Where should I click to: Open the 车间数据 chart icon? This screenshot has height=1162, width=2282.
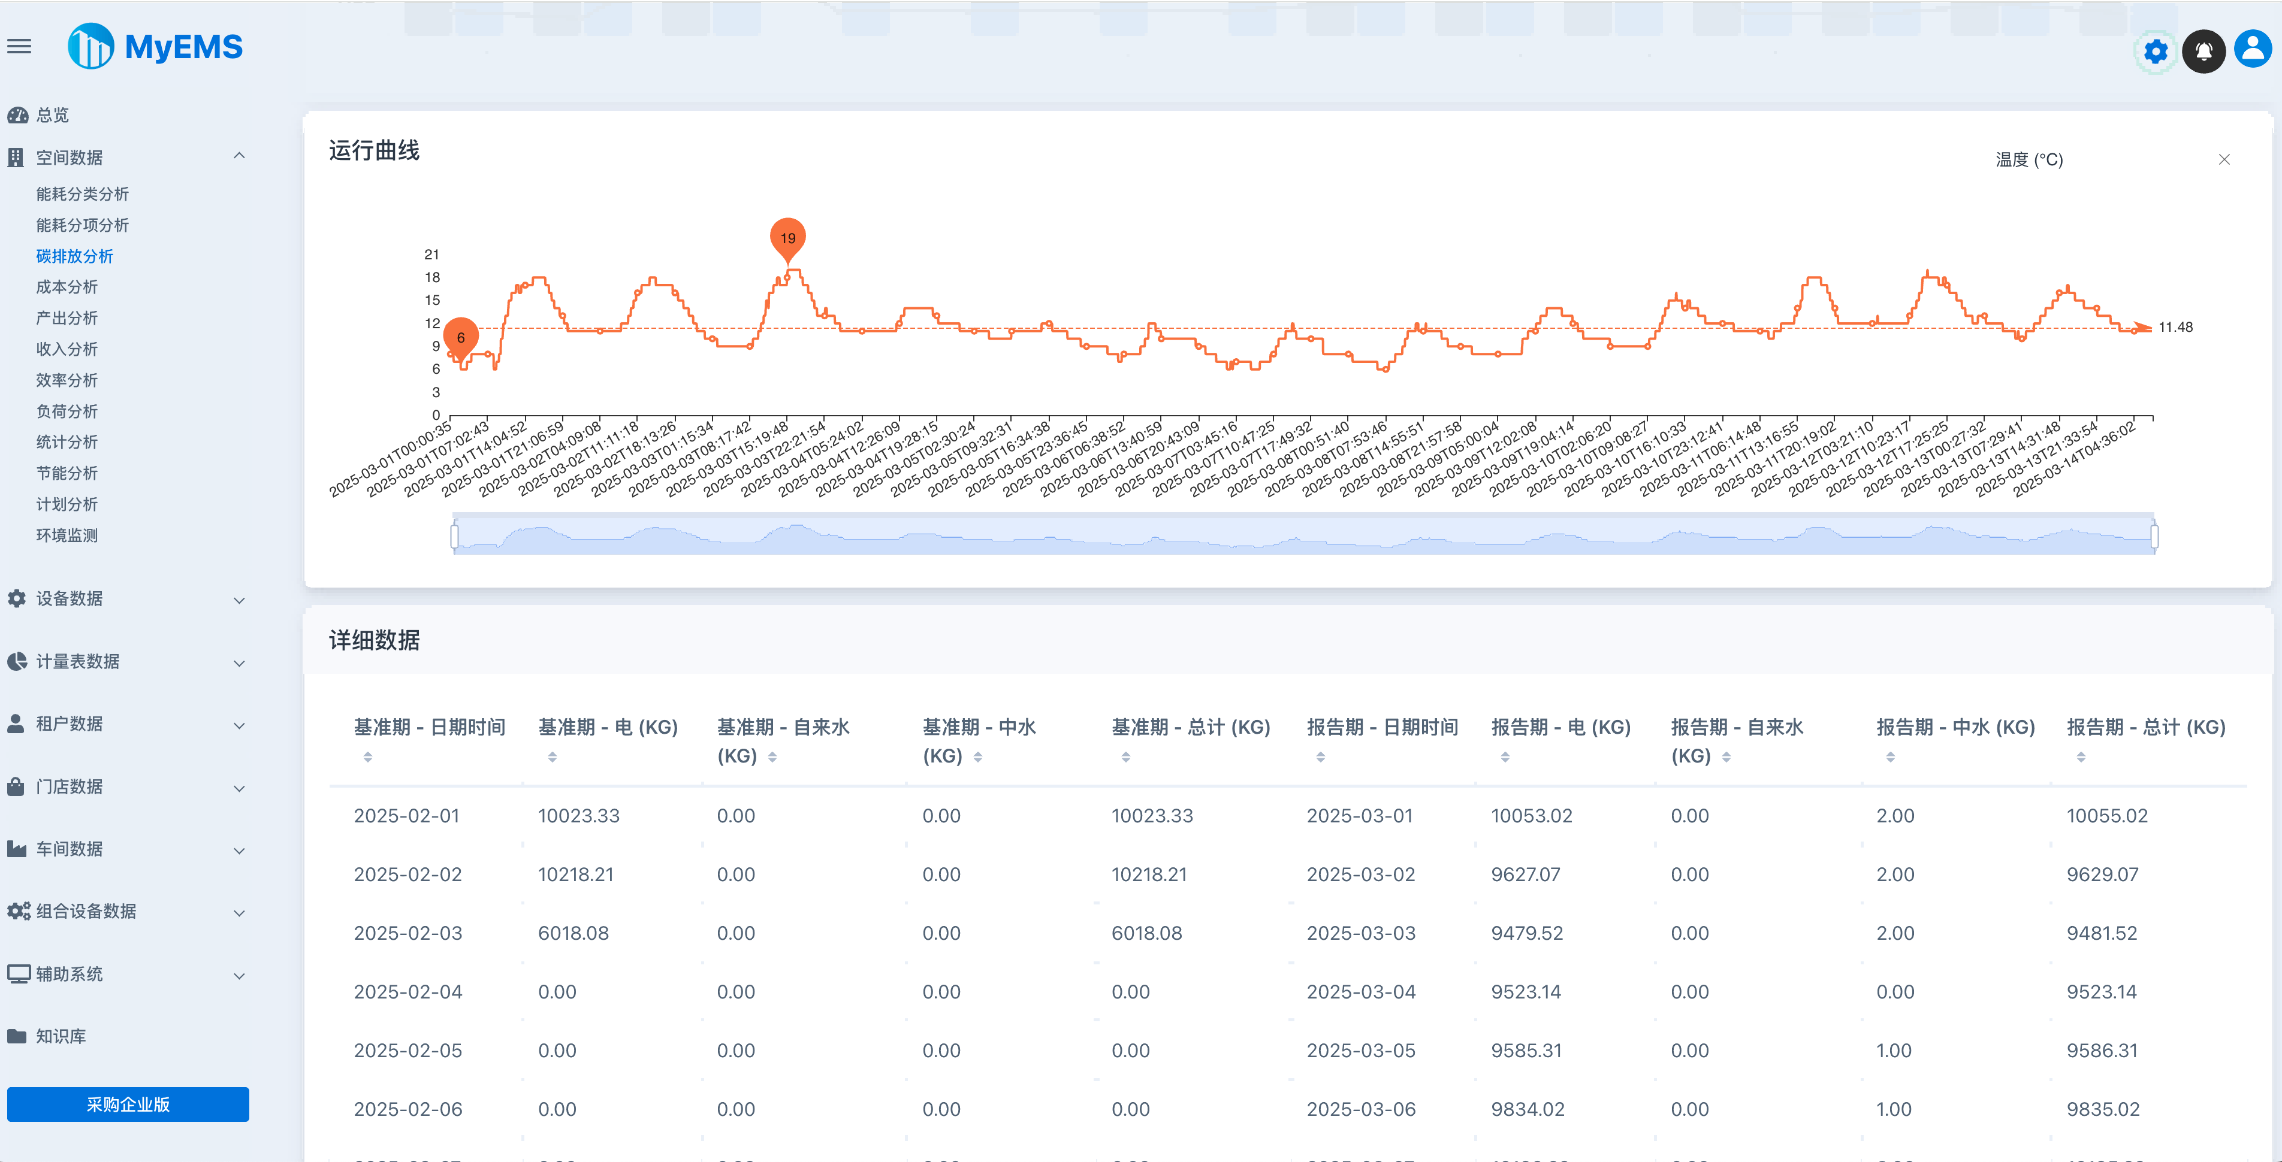(14, 849)
